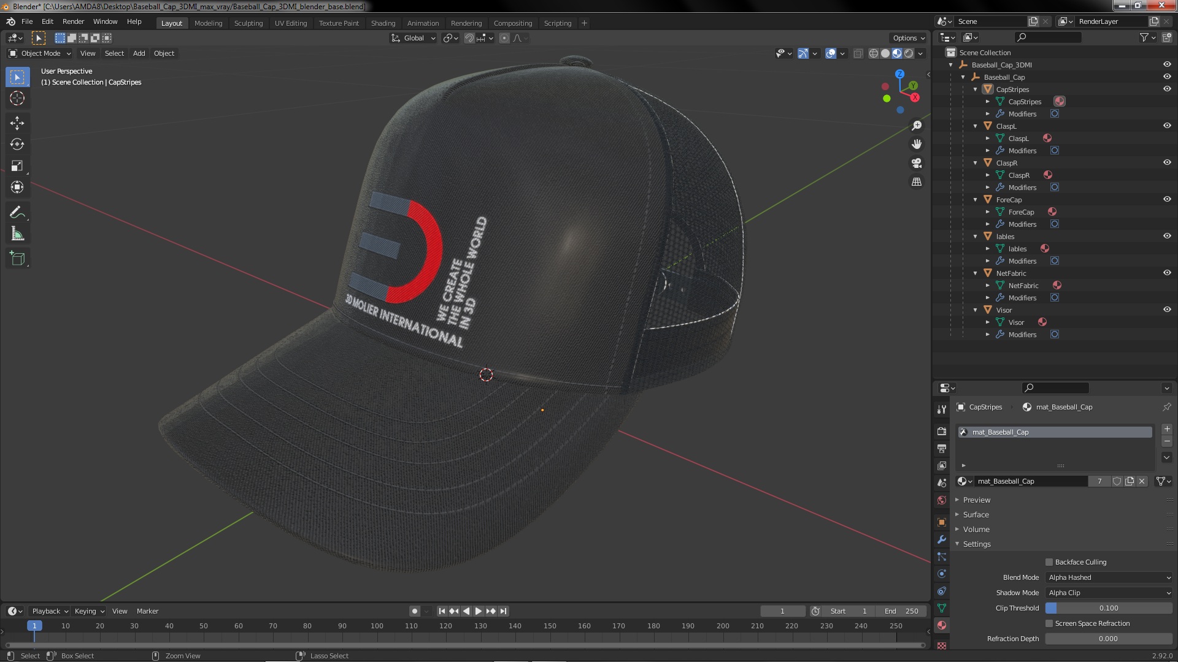Open the Object Mode dropdown

point(40,53)
